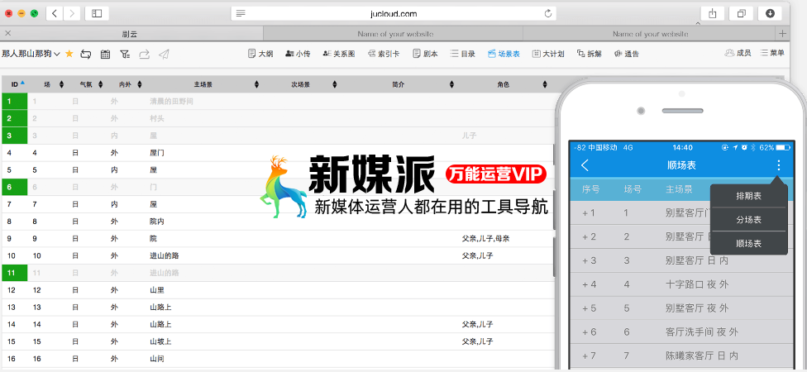Image resolution: width=807 pixels, height=372 pixels.
Task: Click the 村头 scene cell
Action: point(157,118)
